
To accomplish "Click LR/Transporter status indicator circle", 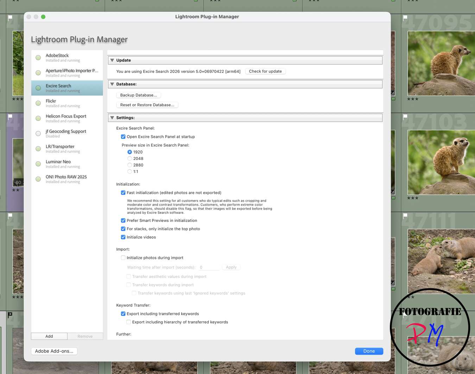I will pyautogui.click(x=38, y=149).
